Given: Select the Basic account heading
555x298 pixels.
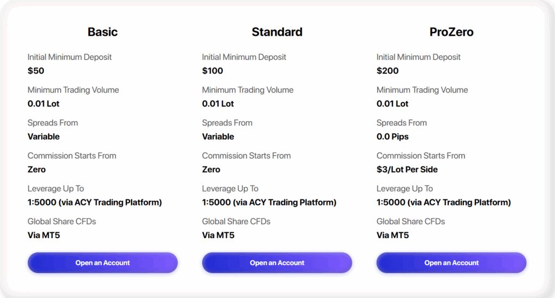Looking at the screenshot, I should click(102, 32).
